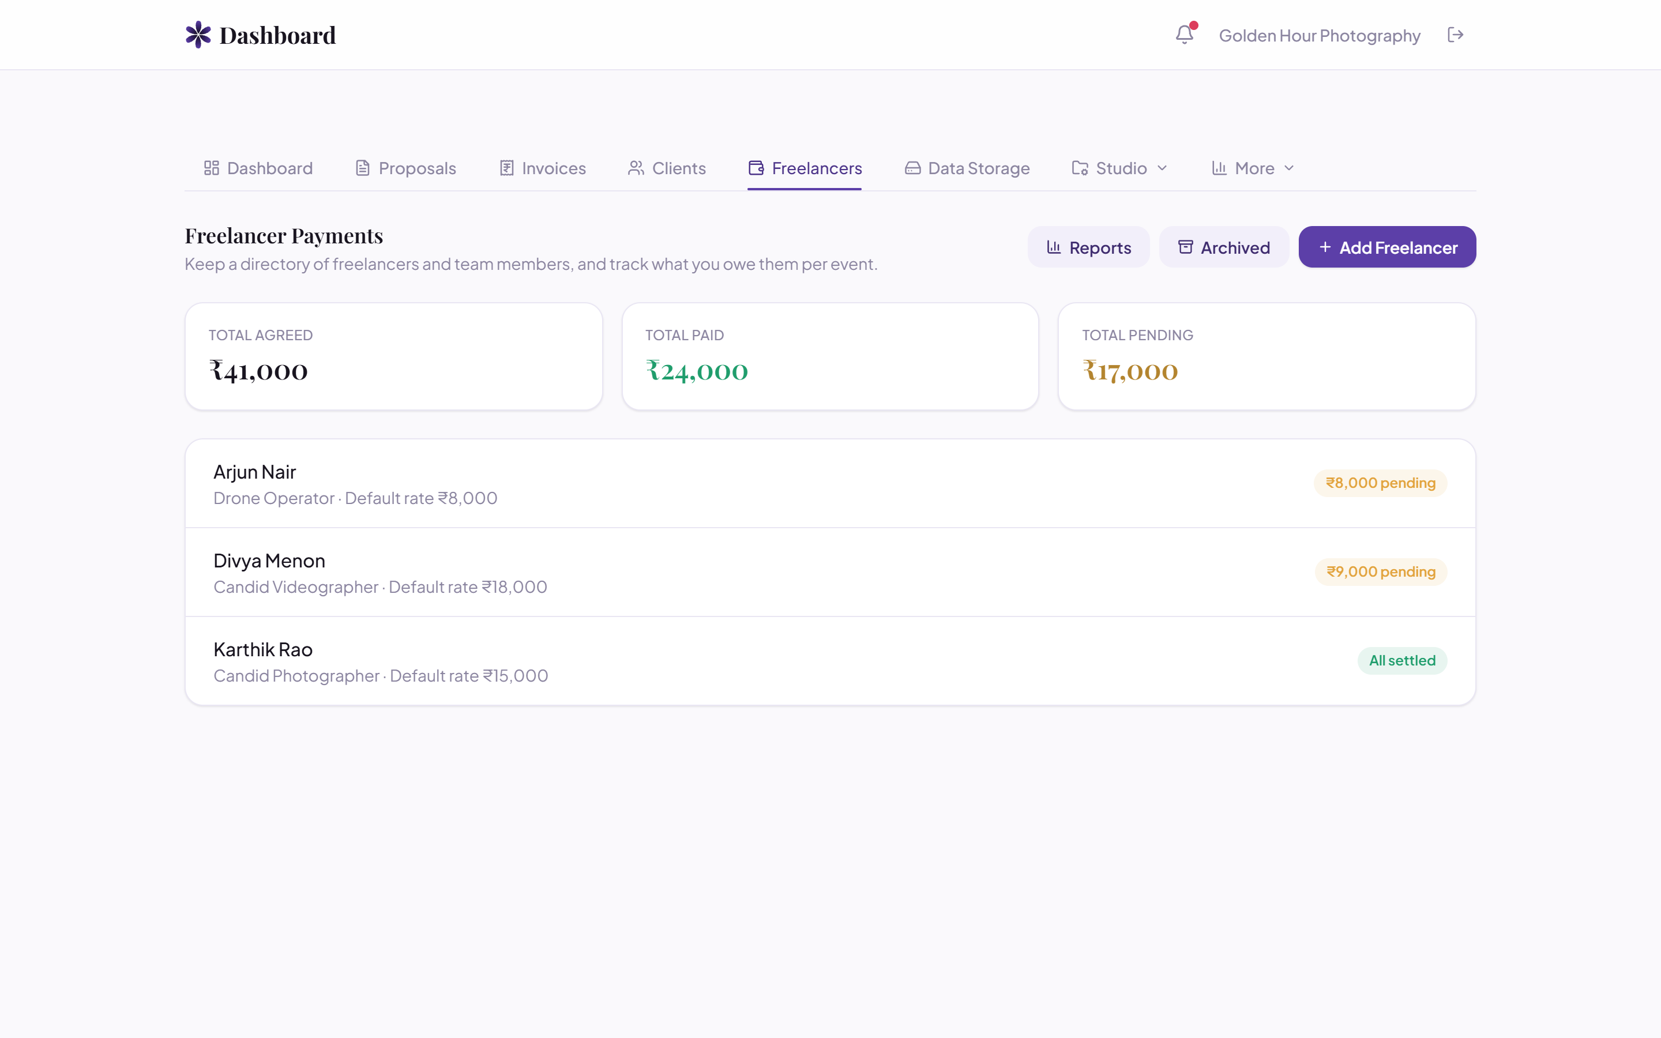Open the Invoices tab
The height and width of the screenshot is (1038, 1661).
(x=543, y=168)
